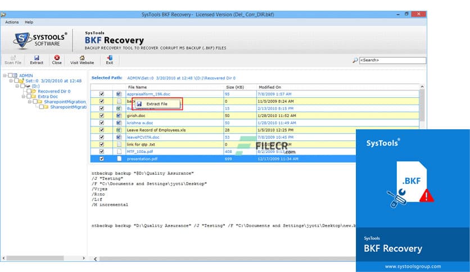This screenshot has width=470, height=272.
Task: Click file icon of MTF_100a.pdf
Action: click(x=119, y=152)
